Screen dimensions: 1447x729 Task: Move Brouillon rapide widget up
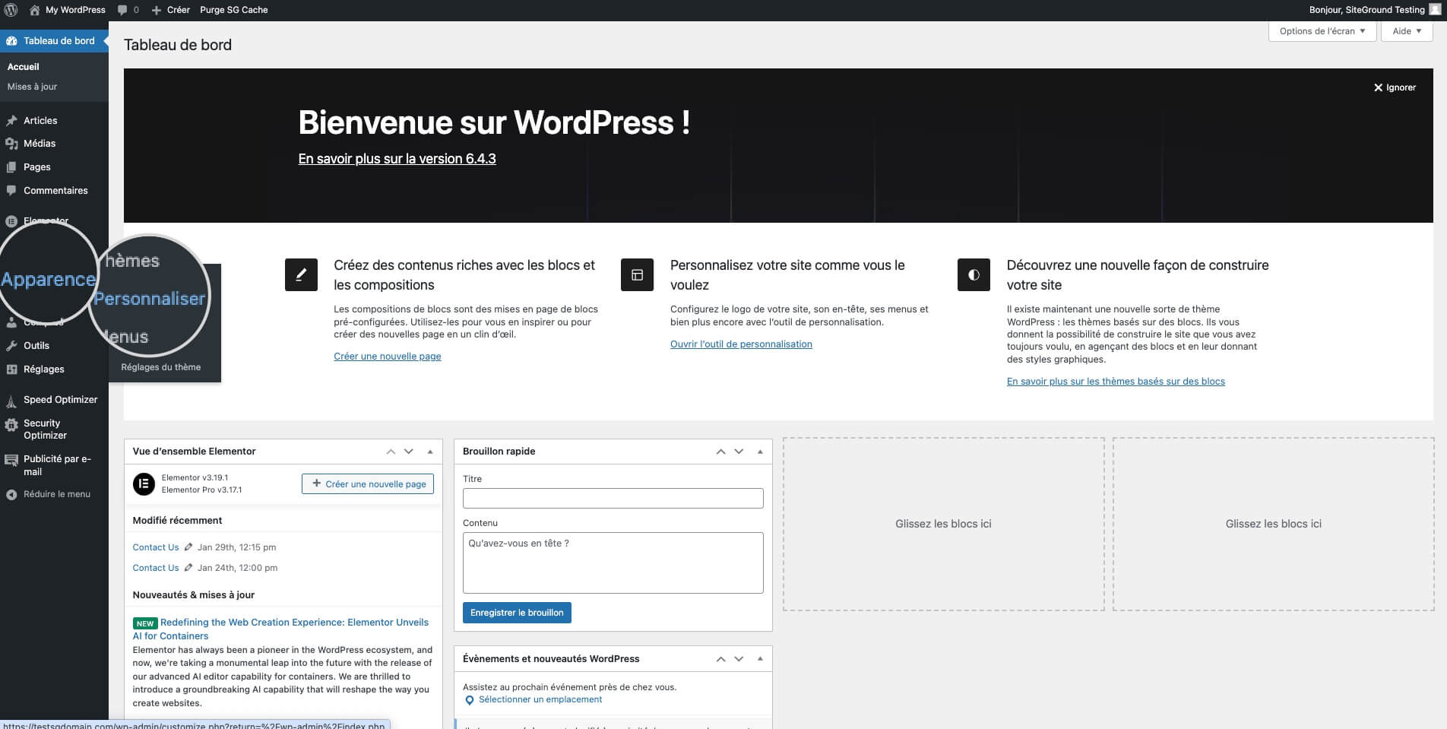coord(720,452)
